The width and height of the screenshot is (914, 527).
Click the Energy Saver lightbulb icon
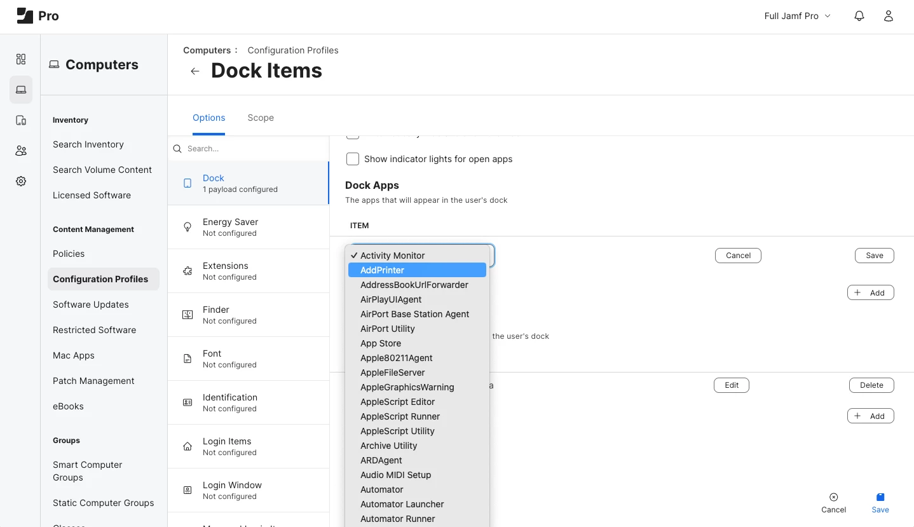coord(188,227)
